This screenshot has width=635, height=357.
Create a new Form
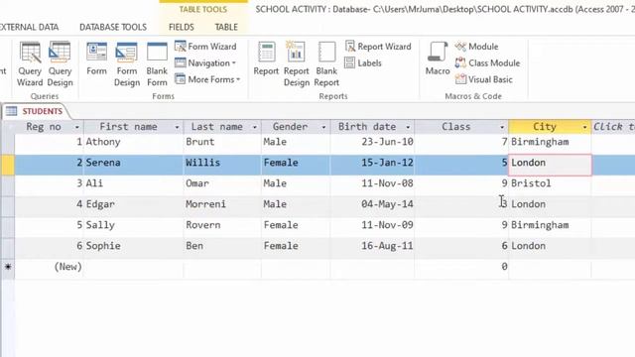[x=96, y=59]
